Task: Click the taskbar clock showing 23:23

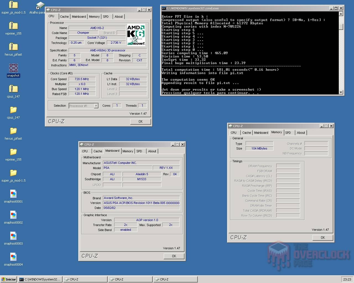Action: click(347, 279)
